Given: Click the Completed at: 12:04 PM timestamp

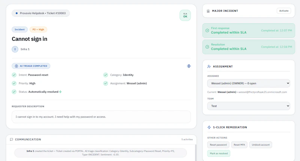Looking at the screenshot, I should 276,47.
